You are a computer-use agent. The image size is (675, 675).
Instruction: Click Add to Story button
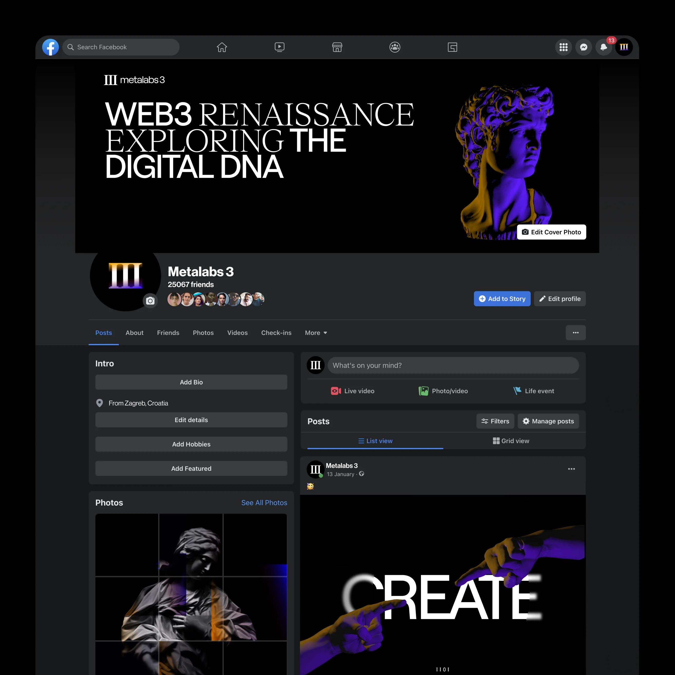click(502, 299)
